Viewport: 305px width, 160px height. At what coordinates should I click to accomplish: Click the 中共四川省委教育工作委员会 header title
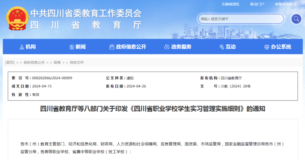[86, 13]
